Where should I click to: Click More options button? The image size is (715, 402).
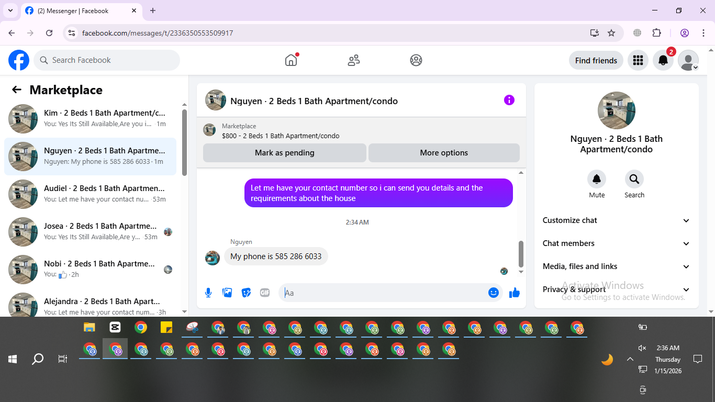coord(444,153)
